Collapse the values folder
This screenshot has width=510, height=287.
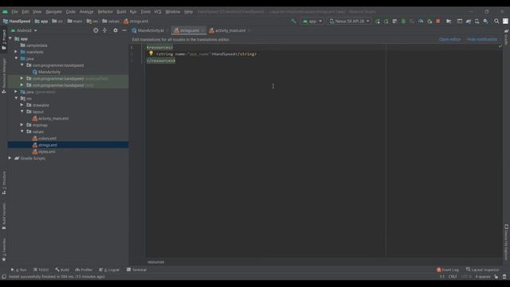(22, 131)
